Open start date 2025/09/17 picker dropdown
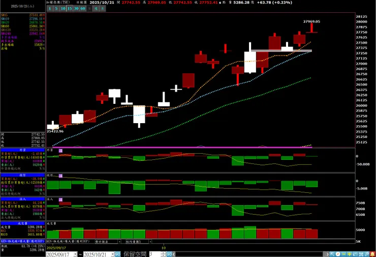The width and height of the screenshot is (376, 257). point(76,254)
